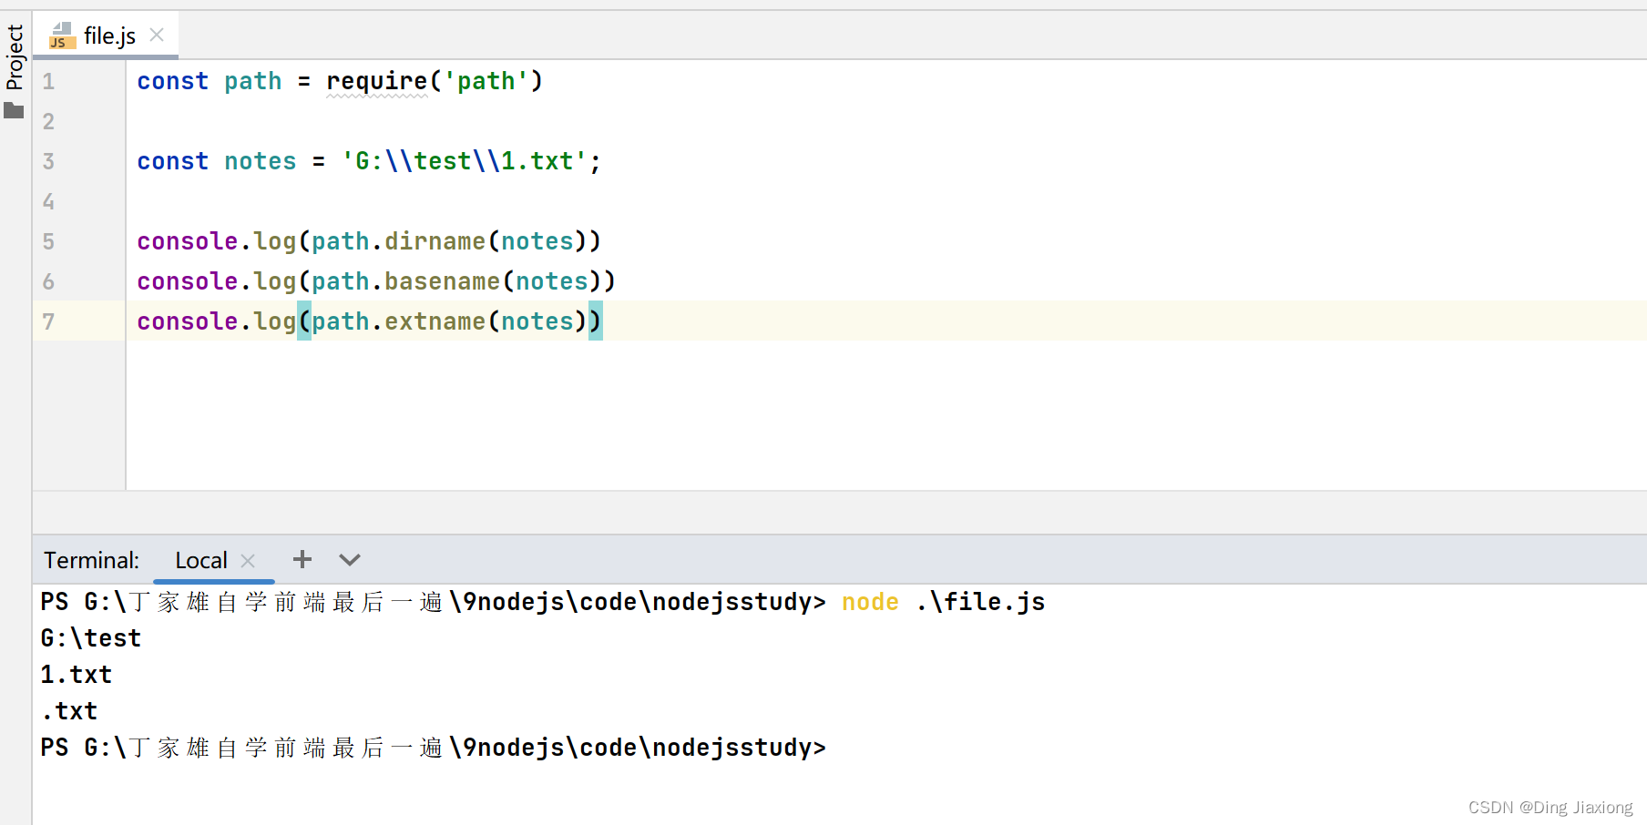Image resolution: width=1647 pixels, height=825 pixels.
Task: Click the terminal output G:\test
Action: tap(90, 638)
